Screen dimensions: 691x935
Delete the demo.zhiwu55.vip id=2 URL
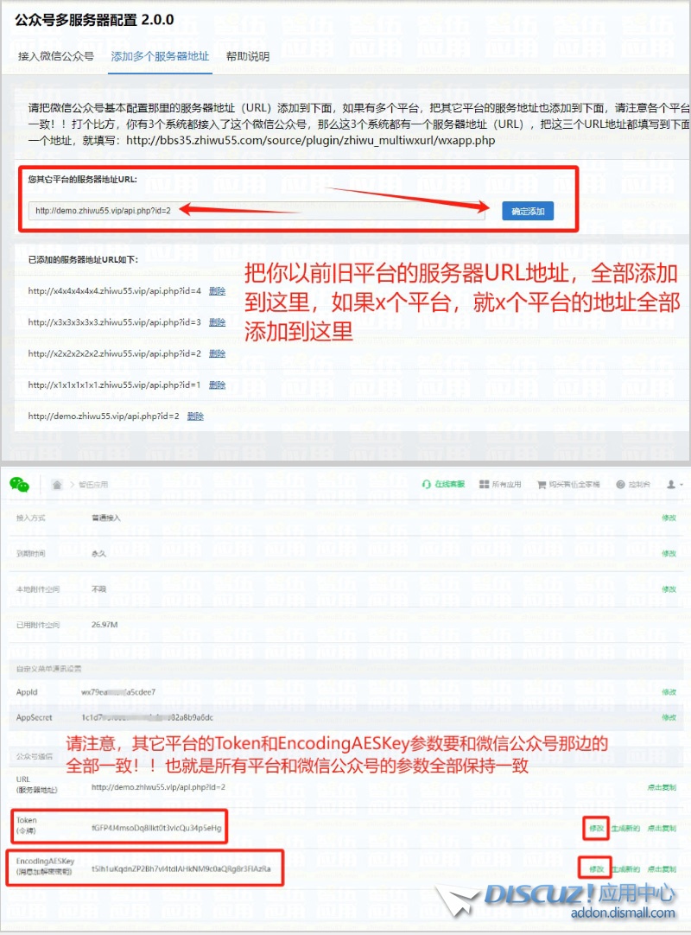click(x=195, y=417)
